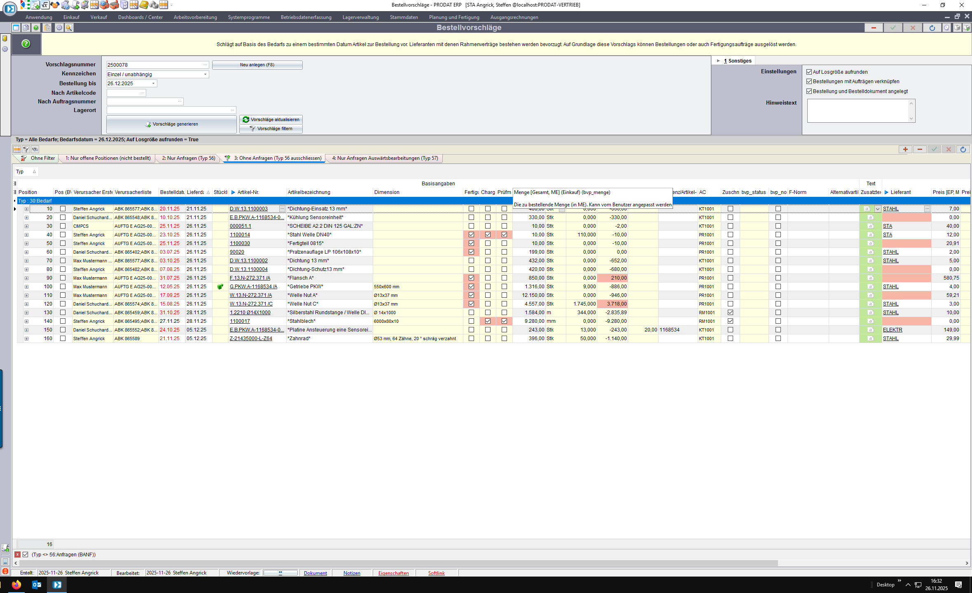This screenshot has height=593, width=972.
Task: Click the clipboard icon in form toolbar
Action: point(47,28)
